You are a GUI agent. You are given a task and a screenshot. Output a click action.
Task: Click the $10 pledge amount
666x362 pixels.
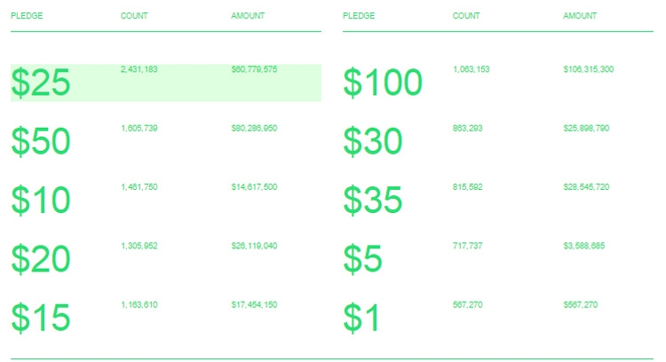41,200
